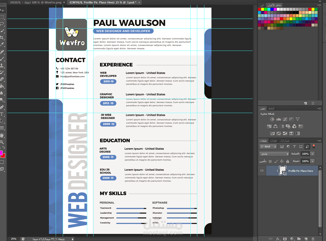
Task: Add a Levels adjustment
Action: click(x=278, y=119)
